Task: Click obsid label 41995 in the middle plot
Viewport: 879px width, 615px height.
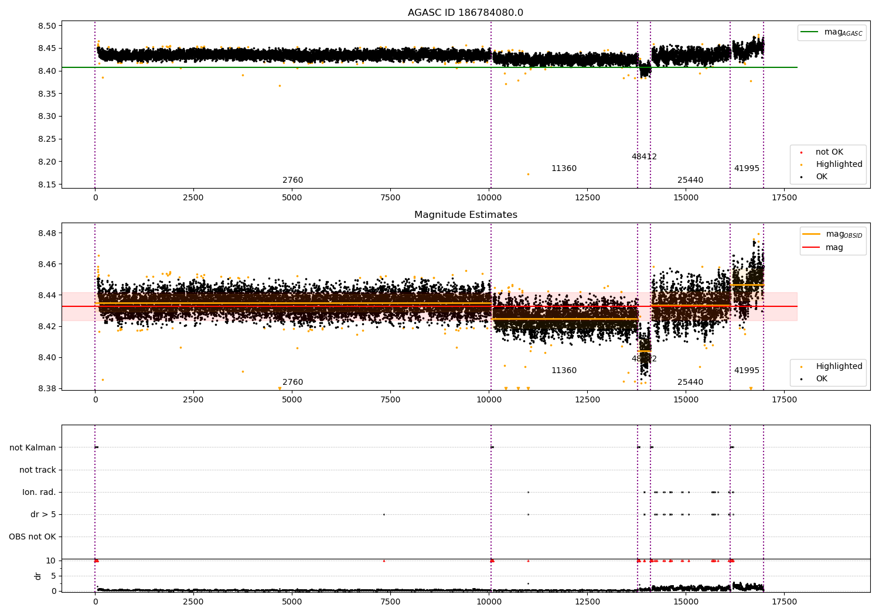Action: pos(747,371)
